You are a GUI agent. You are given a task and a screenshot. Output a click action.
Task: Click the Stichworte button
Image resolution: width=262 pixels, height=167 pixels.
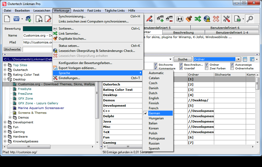click(12, 49)
